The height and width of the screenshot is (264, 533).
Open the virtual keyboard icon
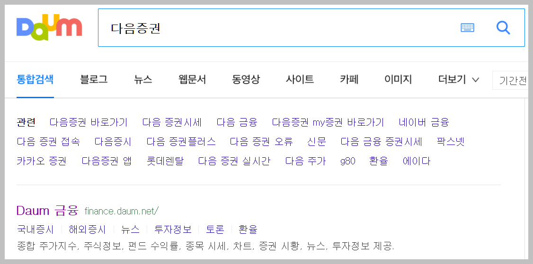(467, 27)
